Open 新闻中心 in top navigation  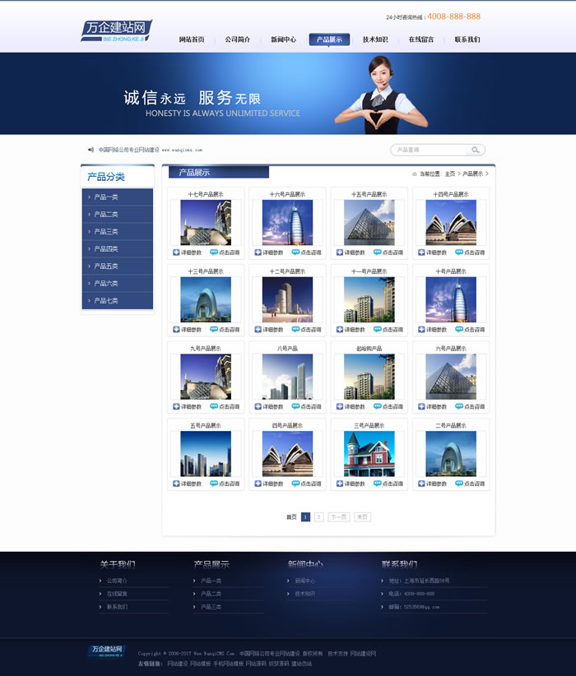coord(283,39)
